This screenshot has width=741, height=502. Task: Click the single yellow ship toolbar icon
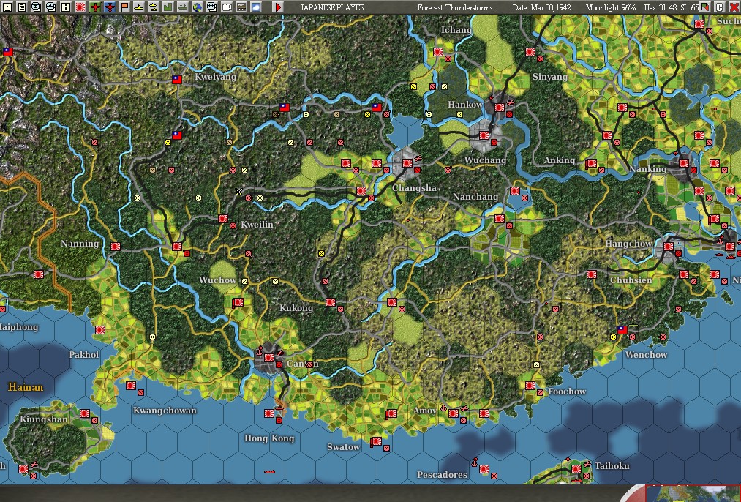139,7
